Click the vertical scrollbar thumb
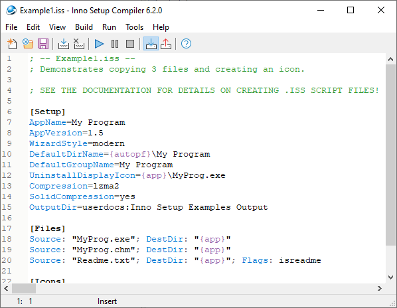The width and height of the screenshot is (397, 308). (x=390, y=155)
